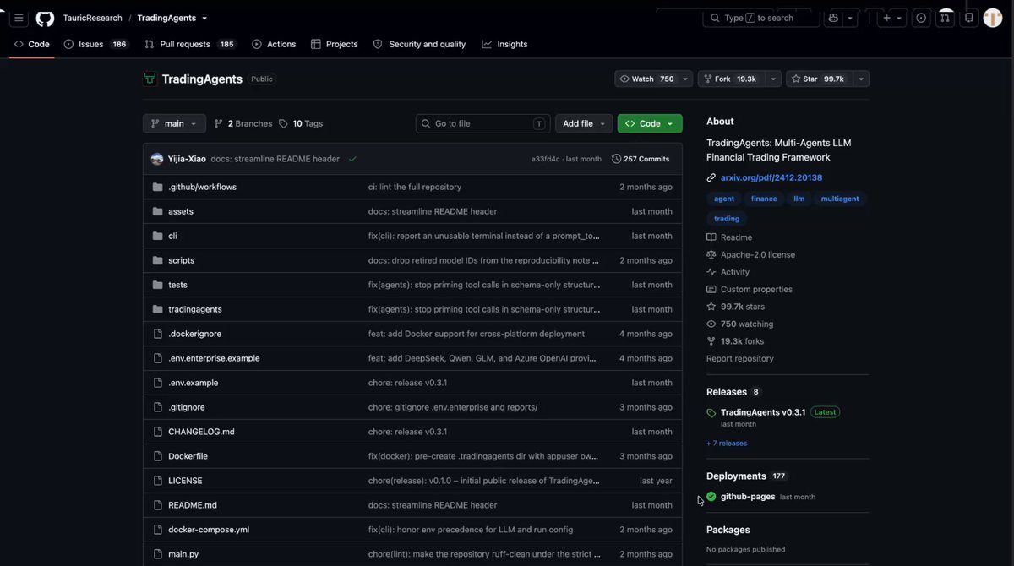Expand the Add file dropdown
The height and width of the screenshot is (566, 1014).
[584, 123]
